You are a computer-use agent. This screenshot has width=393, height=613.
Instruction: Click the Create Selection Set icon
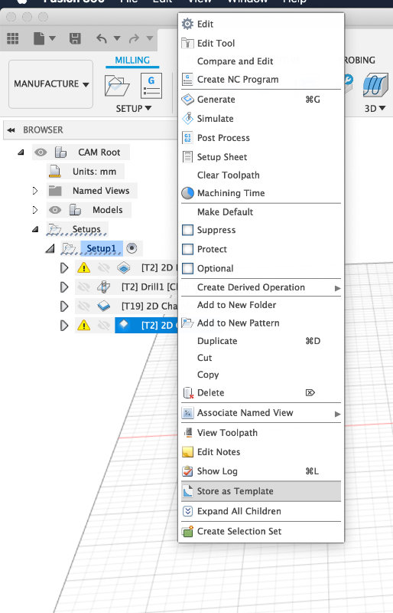point(188,531)
